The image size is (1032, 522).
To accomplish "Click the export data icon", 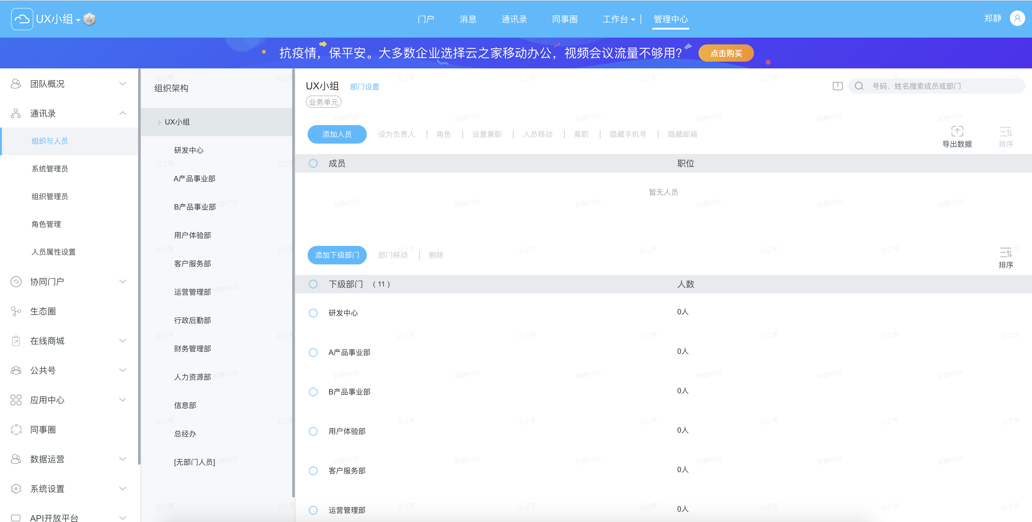I will pos(957,131).
